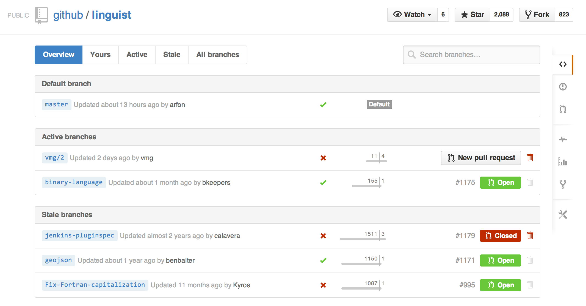
Task: Open the jenkins-pluginspec branch
Action: [79, 236]
